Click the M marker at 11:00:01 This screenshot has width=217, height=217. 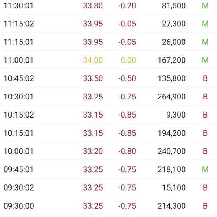point(205,60)
